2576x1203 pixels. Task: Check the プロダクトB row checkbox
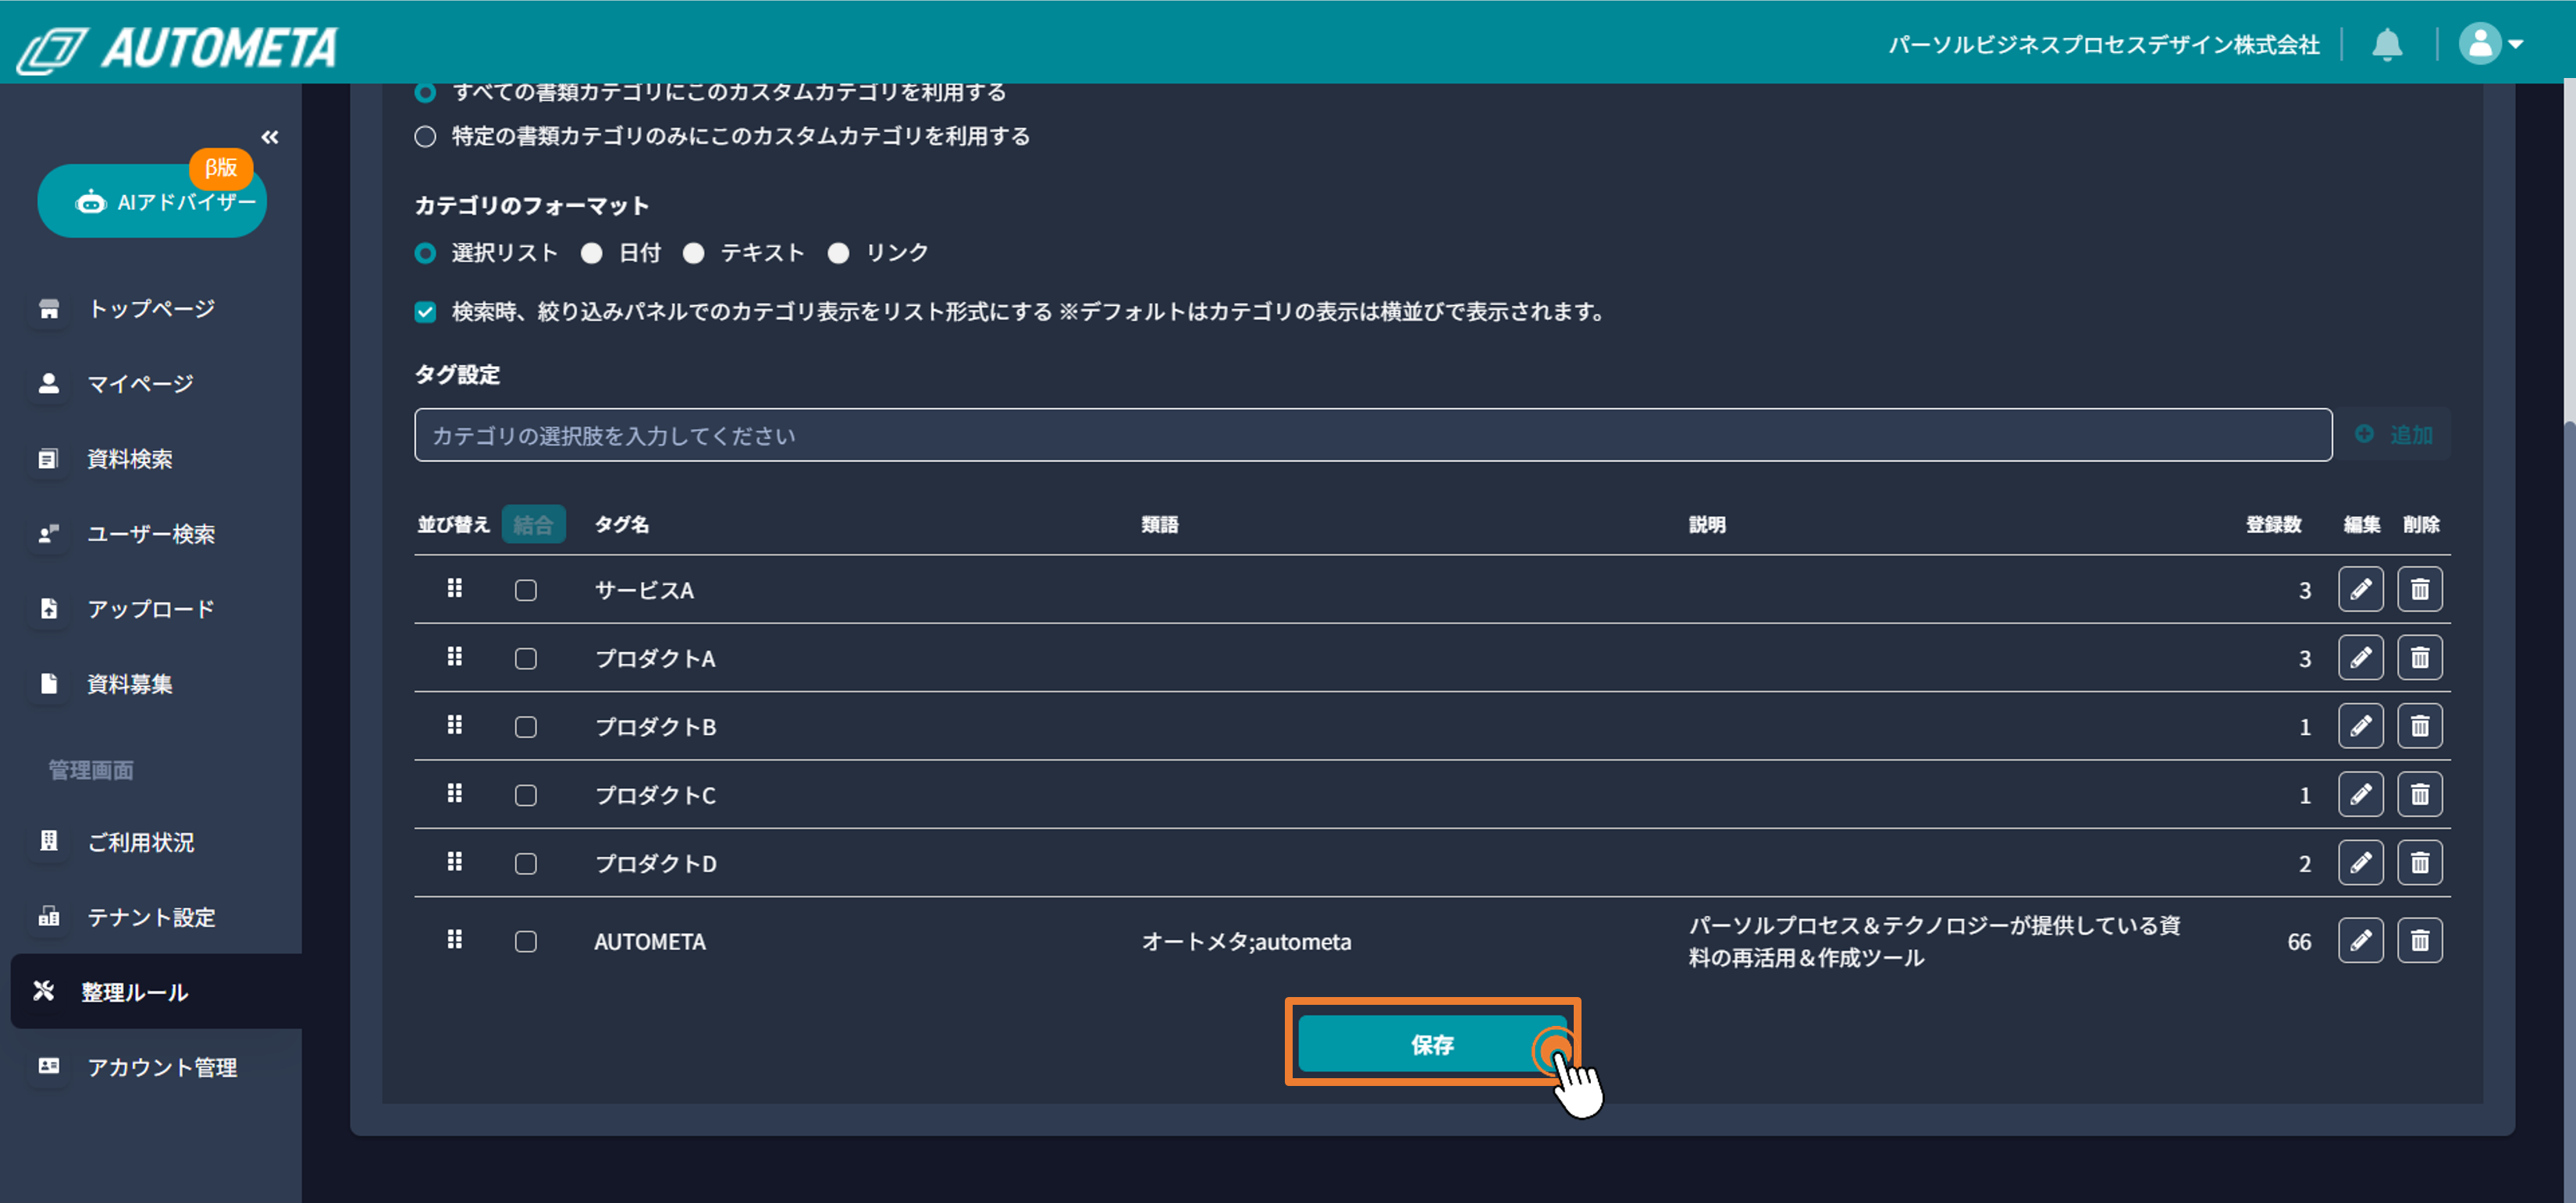click(526, 726)
